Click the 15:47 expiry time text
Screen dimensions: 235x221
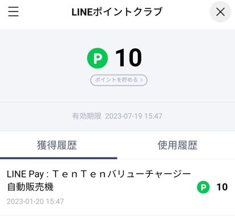[x=153, y=116]
